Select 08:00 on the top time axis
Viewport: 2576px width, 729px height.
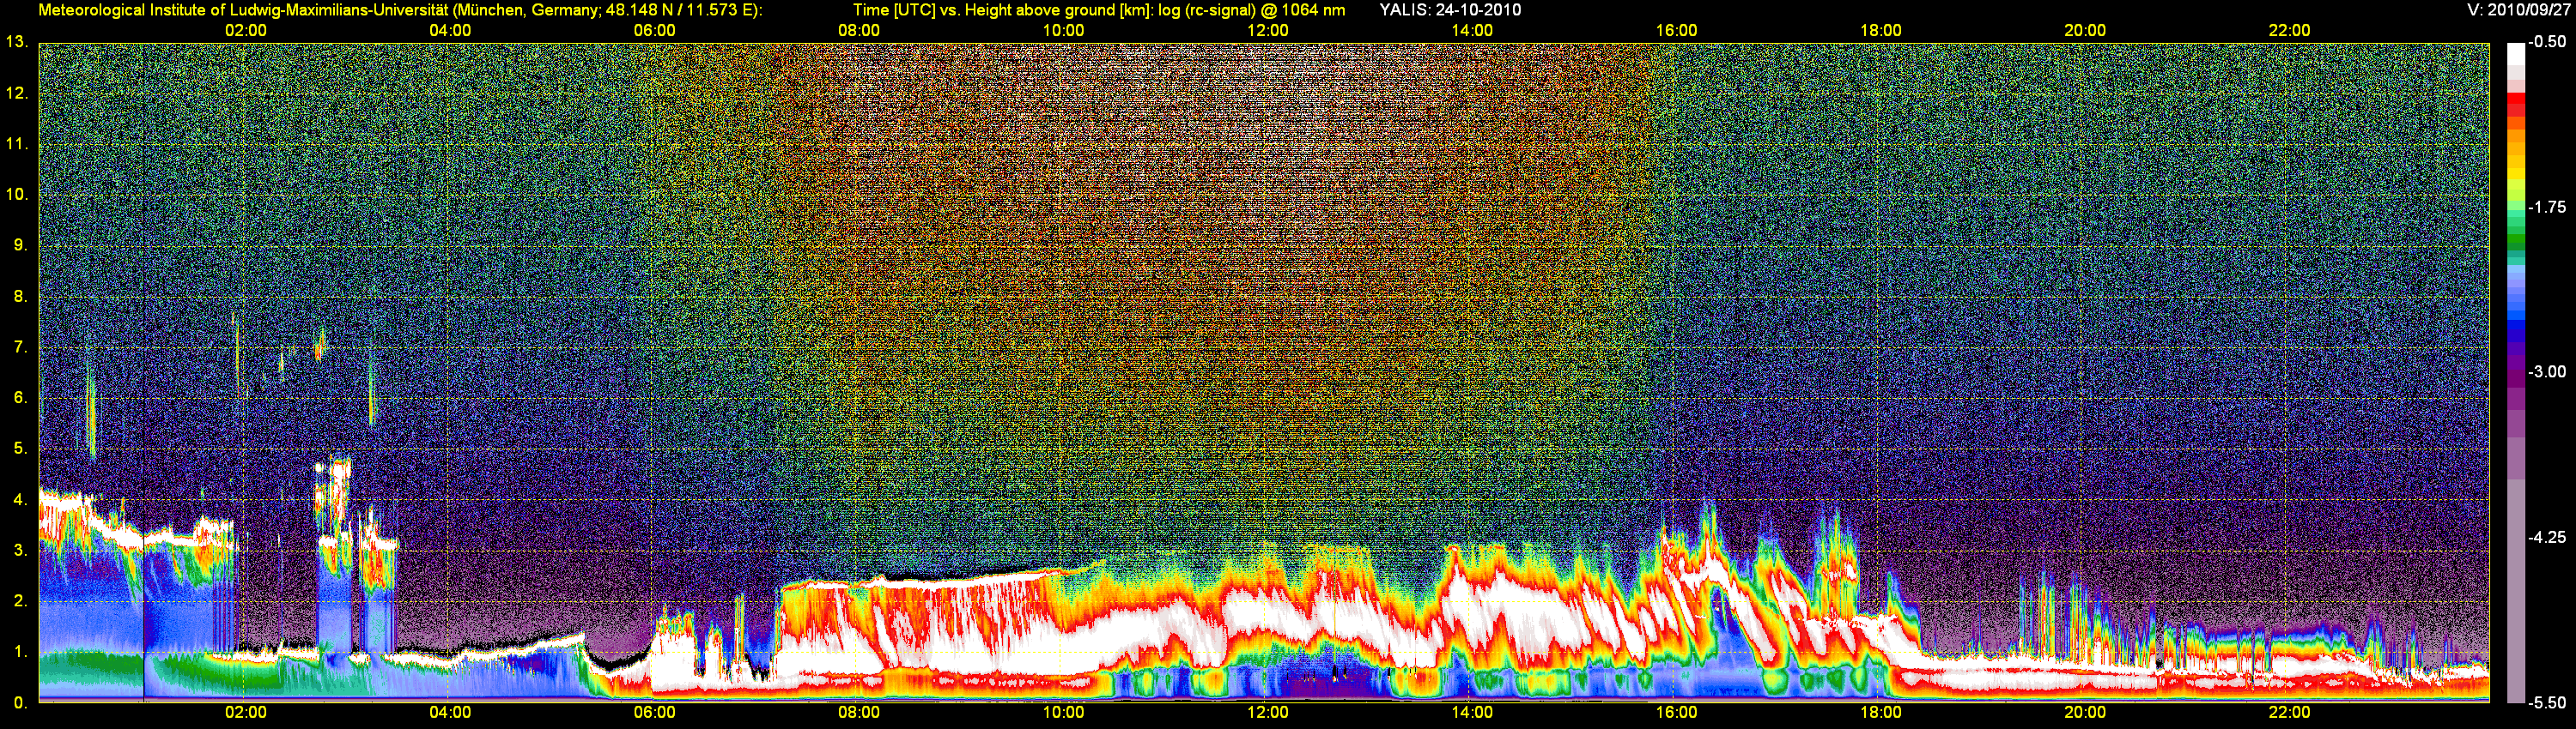(x=859, y=30)
